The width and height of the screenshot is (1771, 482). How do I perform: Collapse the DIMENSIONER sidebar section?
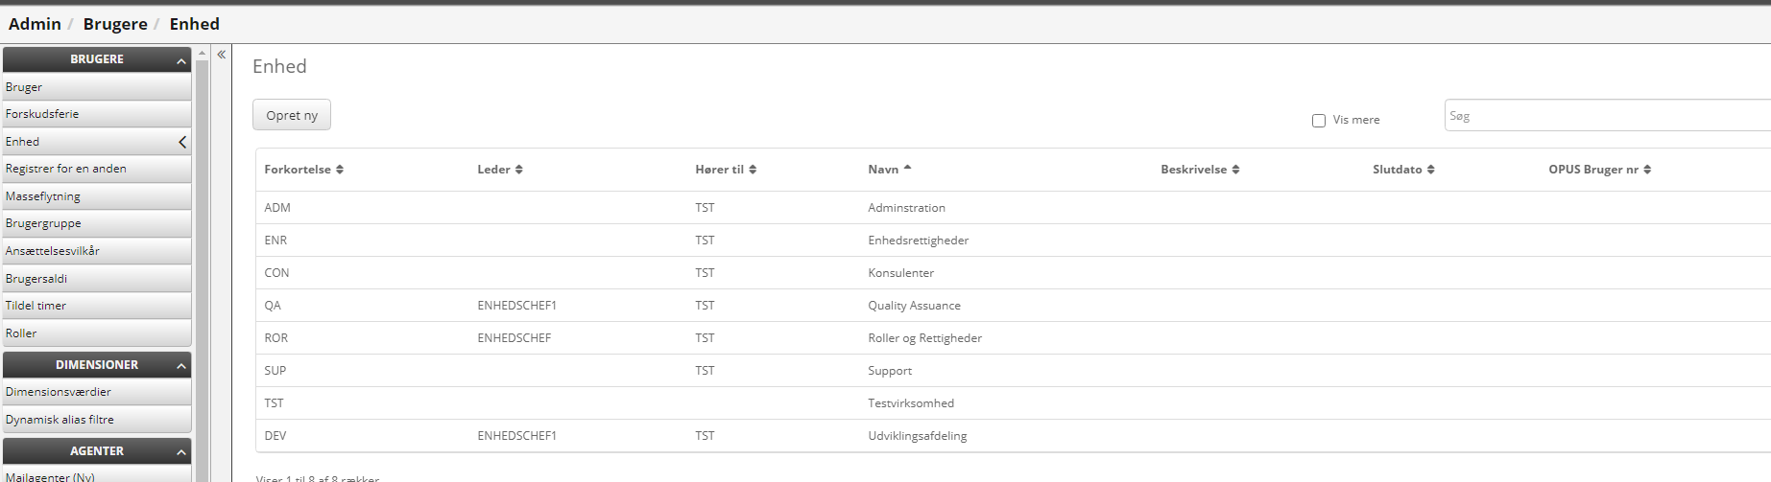click(180, 366)
